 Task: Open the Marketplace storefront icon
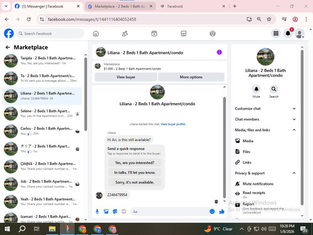(x=183, y=33)
